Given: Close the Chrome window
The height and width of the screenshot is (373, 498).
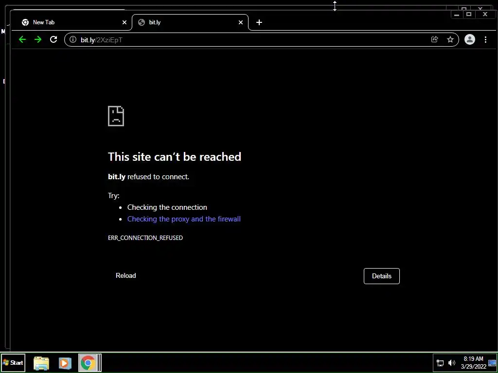Looking at the screenshot, I should coord(485,14).
